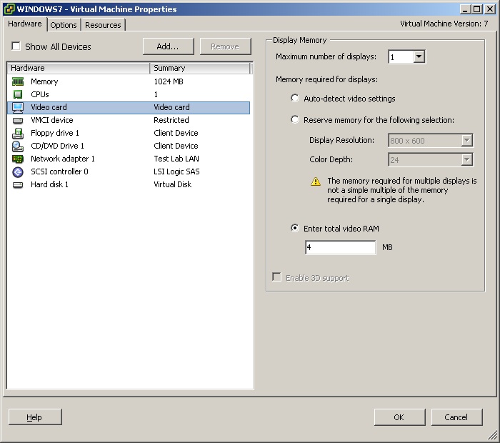Check the Enable 3D support checkbox
This screenshot has width=500, height=443.
pyautogui.click(x=277, y=277)
